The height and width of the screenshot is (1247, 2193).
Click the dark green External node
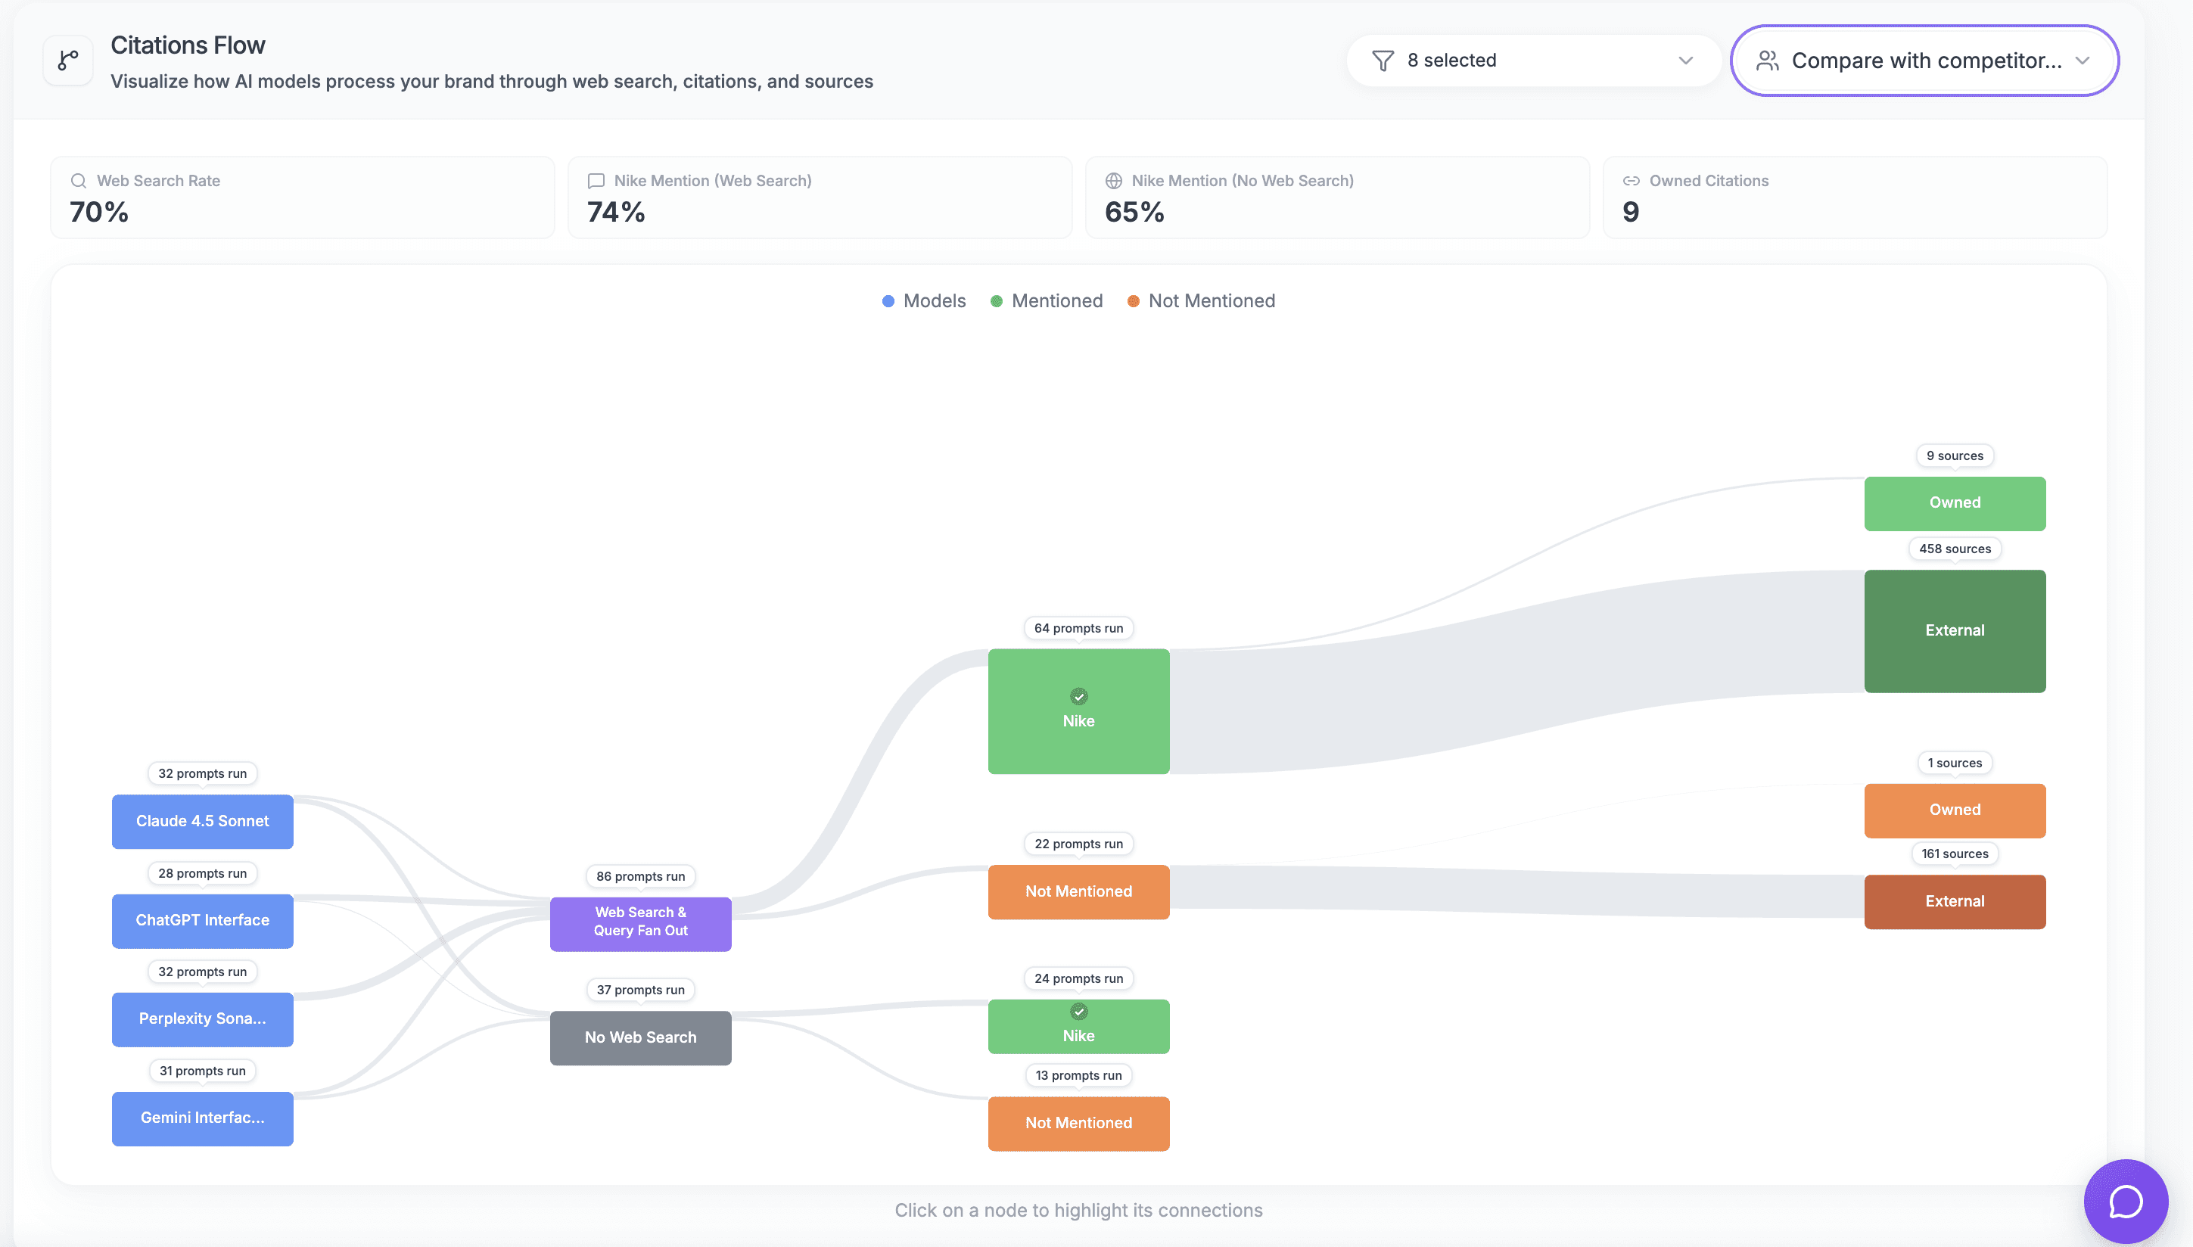point(1955,631)
